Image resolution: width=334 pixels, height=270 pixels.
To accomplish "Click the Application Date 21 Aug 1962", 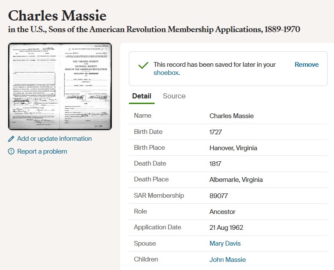I will click(x=226, y=228).
